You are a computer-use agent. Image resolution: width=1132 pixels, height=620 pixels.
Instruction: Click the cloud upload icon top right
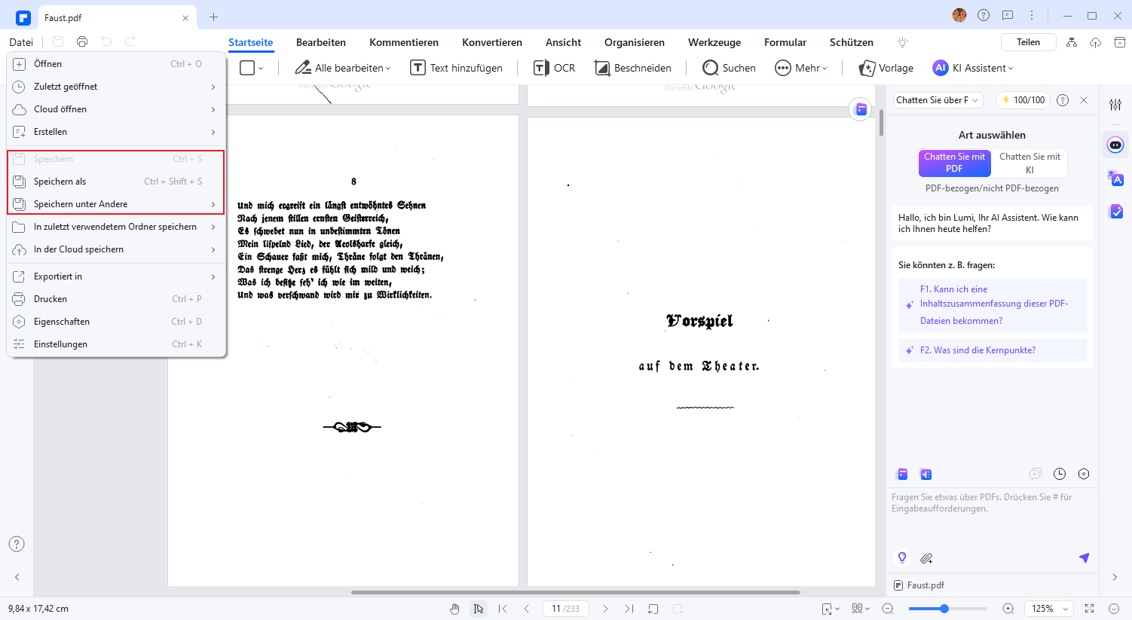pyautogui.click(x=1096, y=42)
